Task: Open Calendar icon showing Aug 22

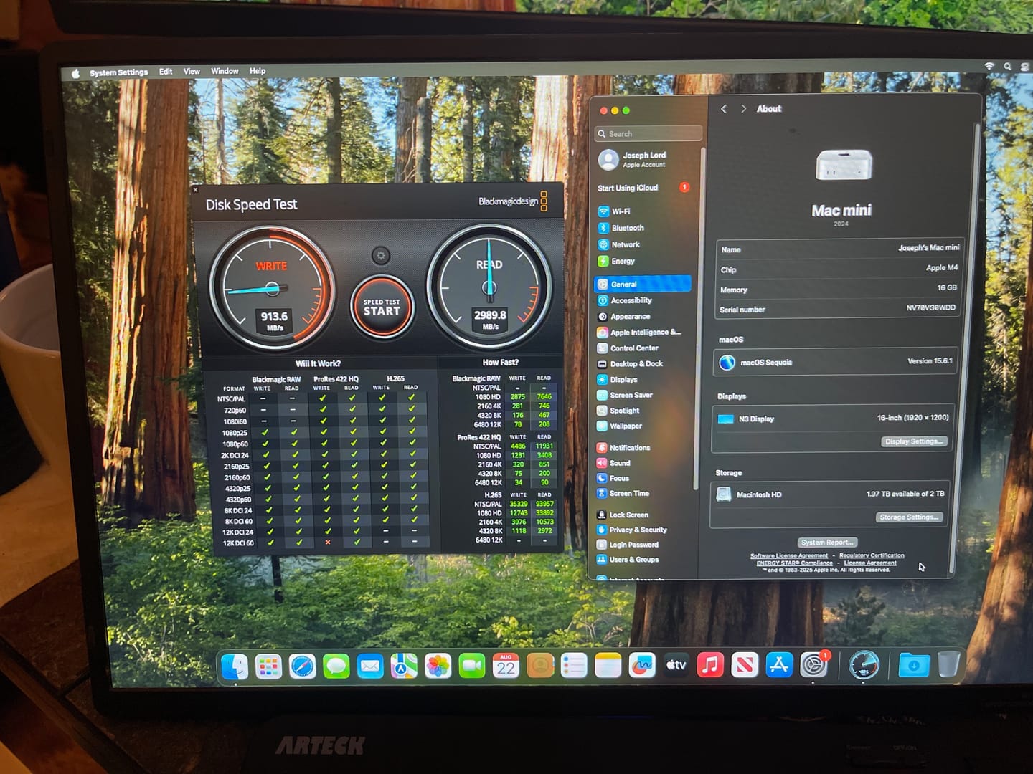Action: click(506, 666)
